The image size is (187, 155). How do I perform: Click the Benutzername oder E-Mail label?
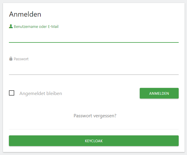(x=36, y=26)
